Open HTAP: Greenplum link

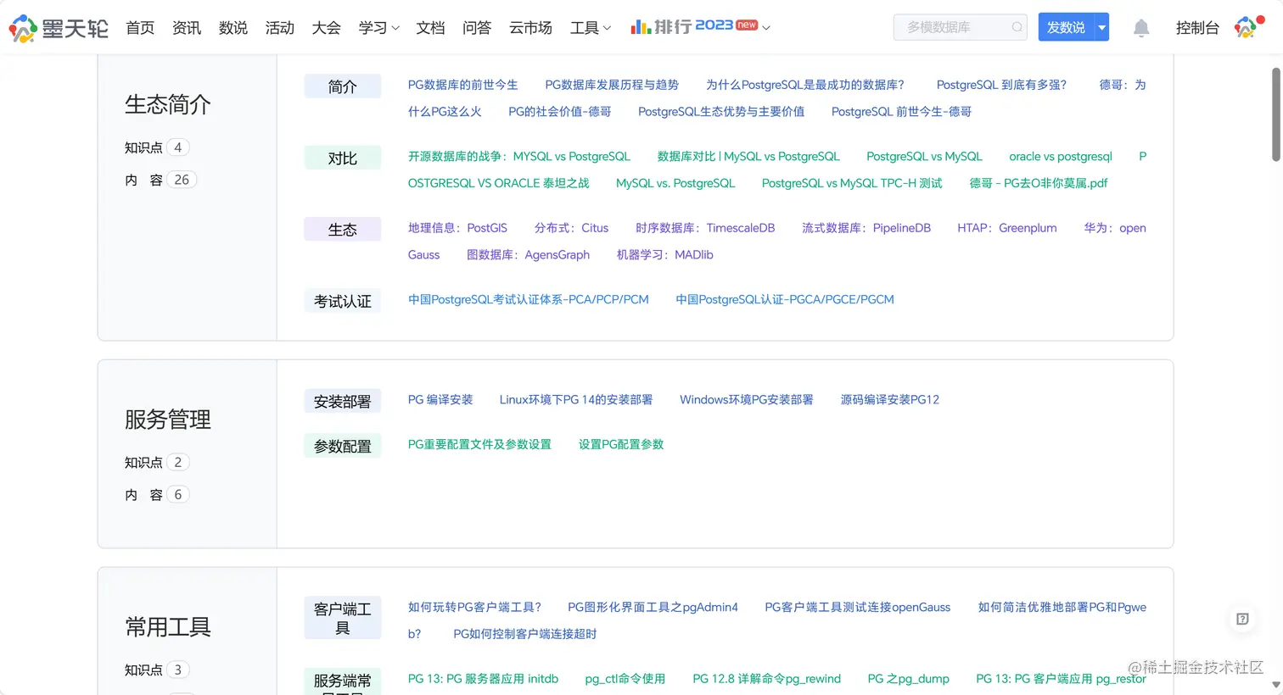1007,228
